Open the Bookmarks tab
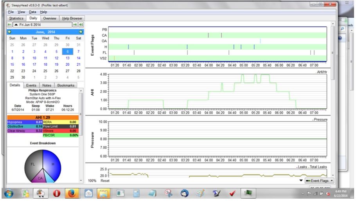Viewport: 356px width, 201px height. pos(66,85)
